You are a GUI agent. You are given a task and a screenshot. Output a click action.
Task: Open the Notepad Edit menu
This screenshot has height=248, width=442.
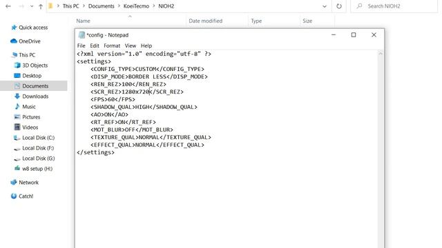tap(95, 45)
